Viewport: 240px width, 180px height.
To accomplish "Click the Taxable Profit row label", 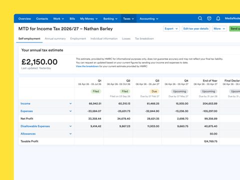I will pos(29,141).
